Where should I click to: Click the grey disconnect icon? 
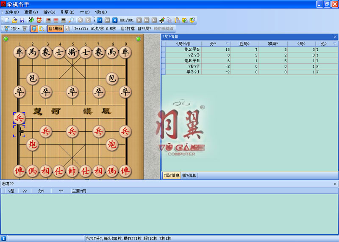pyautogui.click(x=25, y=29)
